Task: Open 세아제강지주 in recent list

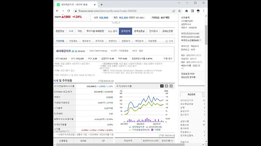Action: point(187,100)
